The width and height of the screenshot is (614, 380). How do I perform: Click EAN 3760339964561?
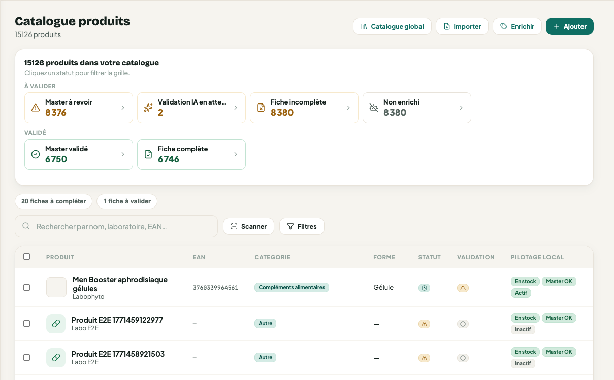215,288
